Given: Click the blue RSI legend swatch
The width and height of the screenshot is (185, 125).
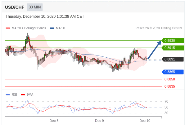Looking at the screenshot, I should click(8, 94).
